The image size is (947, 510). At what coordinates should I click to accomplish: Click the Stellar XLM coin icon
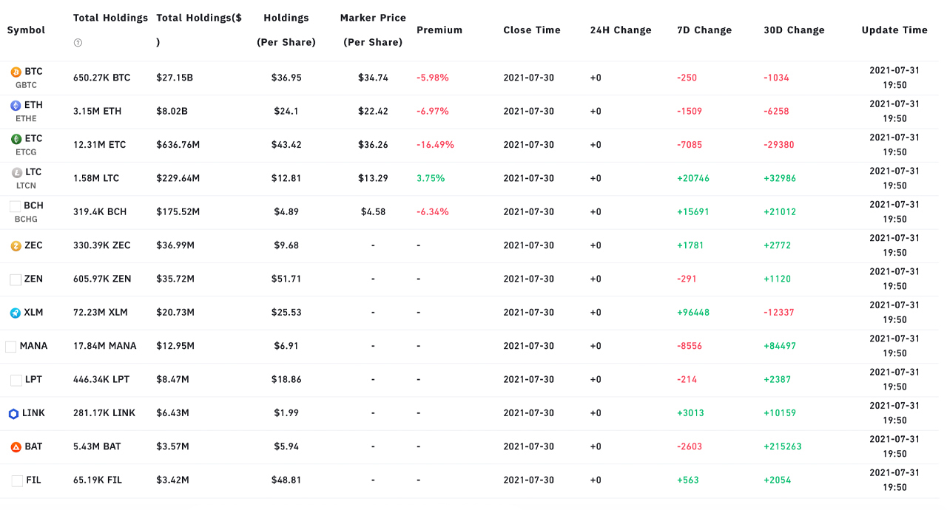(16, 313)
